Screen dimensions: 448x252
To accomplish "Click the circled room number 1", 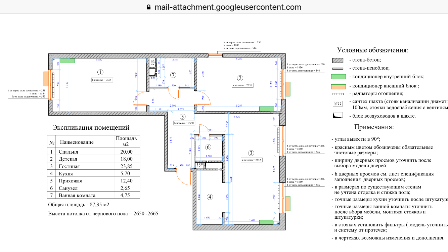I will 100,72.
